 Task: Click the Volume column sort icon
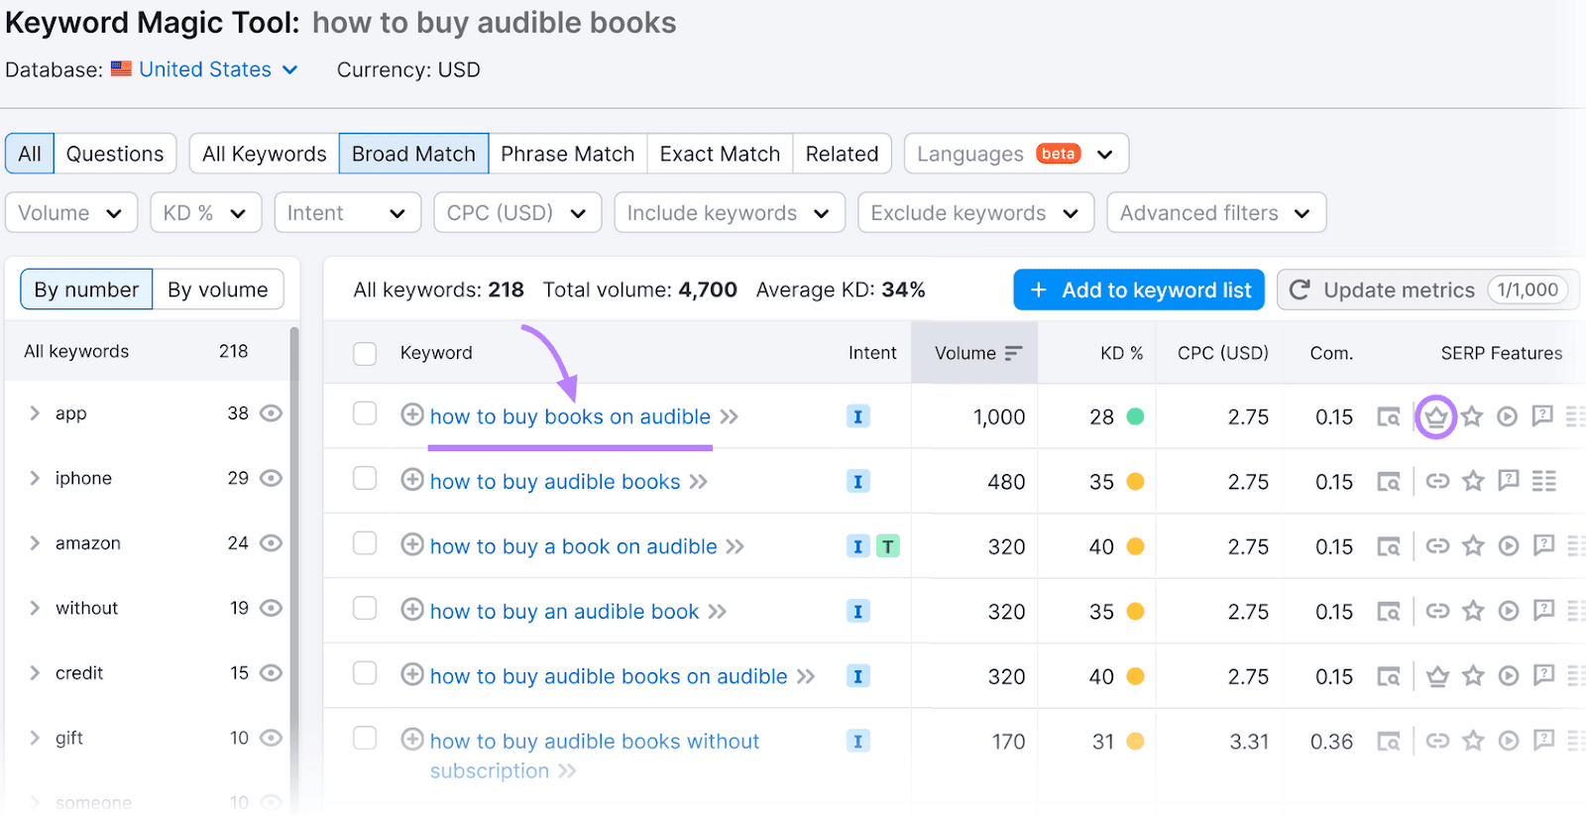[1013, 353]
